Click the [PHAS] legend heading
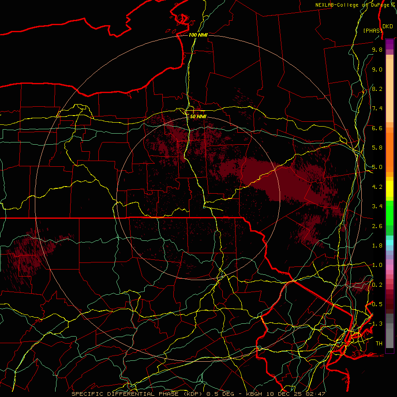The image size is (397, 397). point(372,30)
